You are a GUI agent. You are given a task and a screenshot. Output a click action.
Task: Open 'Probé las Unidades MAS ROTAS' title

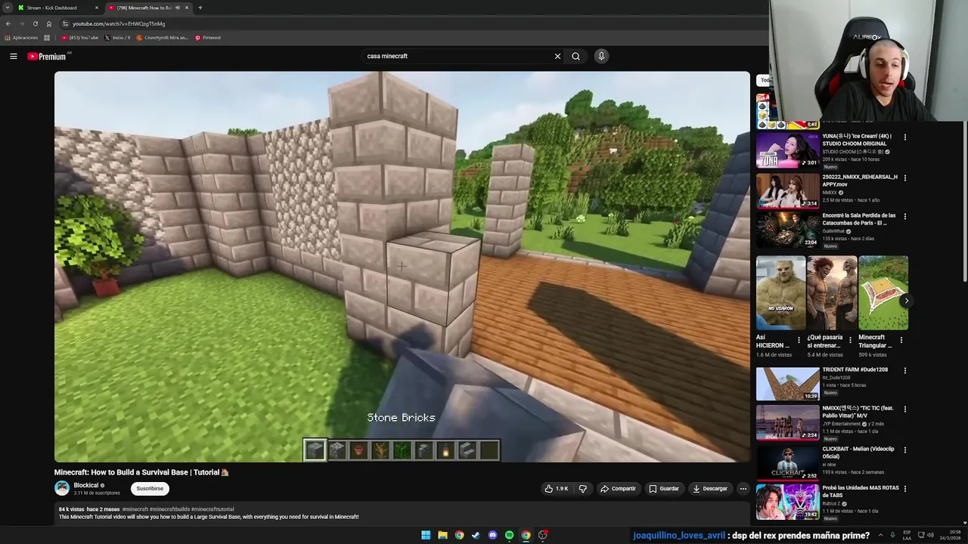(861, 491)
